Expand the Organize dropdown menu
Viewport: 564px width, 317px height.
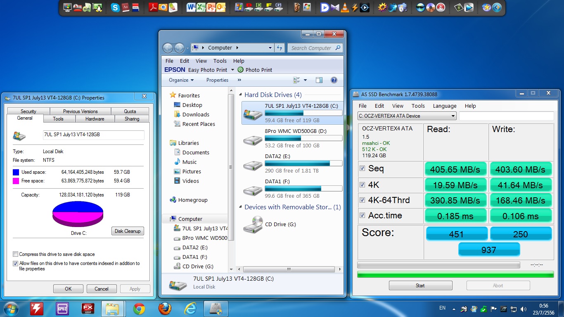[181, 80]
